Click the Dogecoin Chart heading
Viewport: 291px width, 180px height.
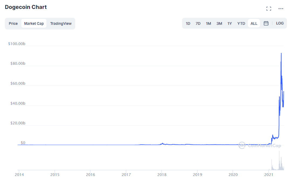pos(26,7)
